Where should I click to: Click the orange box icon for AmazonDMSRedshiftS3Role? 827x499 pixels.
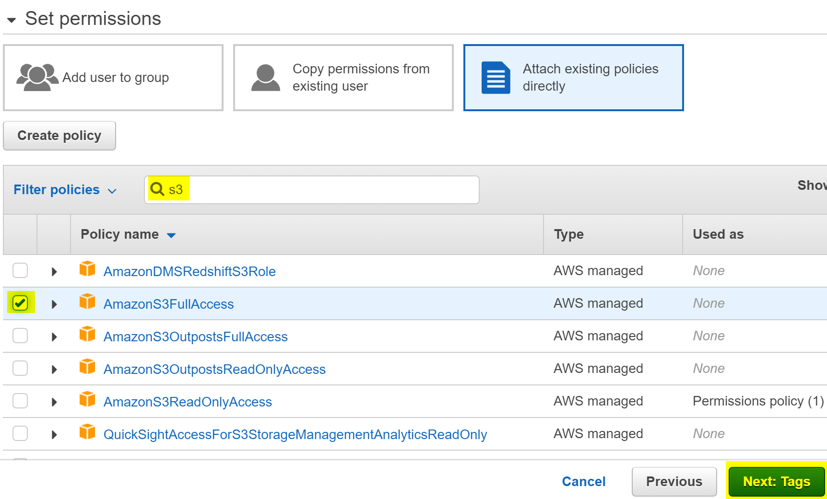pos(87,269)
